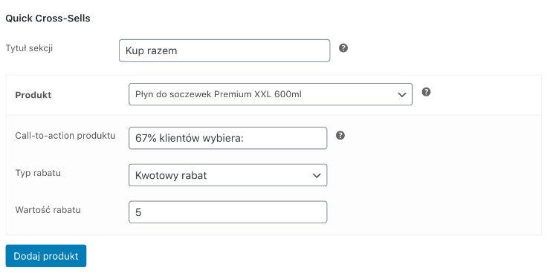Image resolution: width=550 pixels, height=276 pixels.
Task: Click the Dodaj produkt button
Action: coord(46,256)
